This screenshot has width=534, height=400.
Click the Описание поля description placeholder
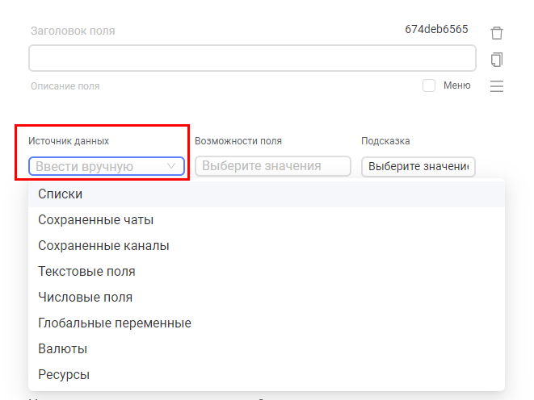point(65,86)
